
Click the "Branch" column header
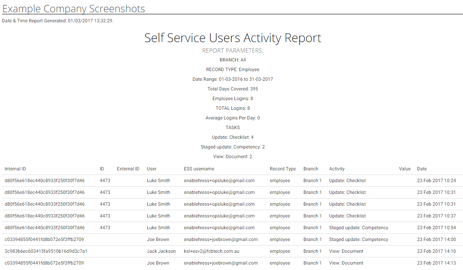tap(311, 169)
